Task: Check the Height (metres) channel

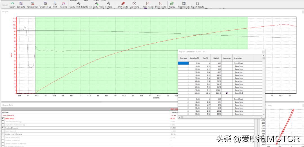Action: click(x=3, y=131)
